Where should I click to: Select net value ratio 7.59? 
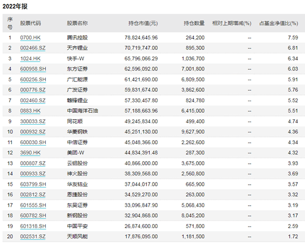tap(293, 38)
